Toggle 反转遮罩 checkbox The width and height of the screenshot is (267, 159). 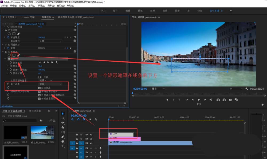click(x=39, y=88)
